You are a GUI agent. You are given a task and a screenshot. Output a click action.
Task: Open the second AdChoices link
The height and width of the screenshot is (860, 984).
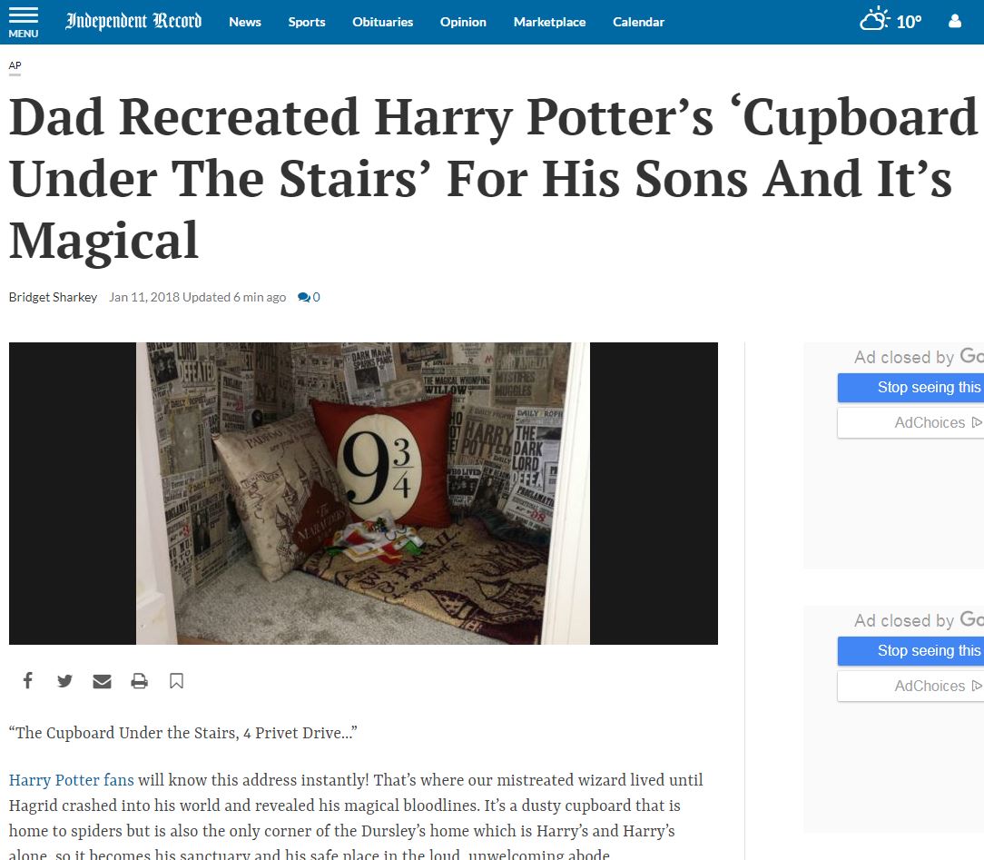(910, 687)
